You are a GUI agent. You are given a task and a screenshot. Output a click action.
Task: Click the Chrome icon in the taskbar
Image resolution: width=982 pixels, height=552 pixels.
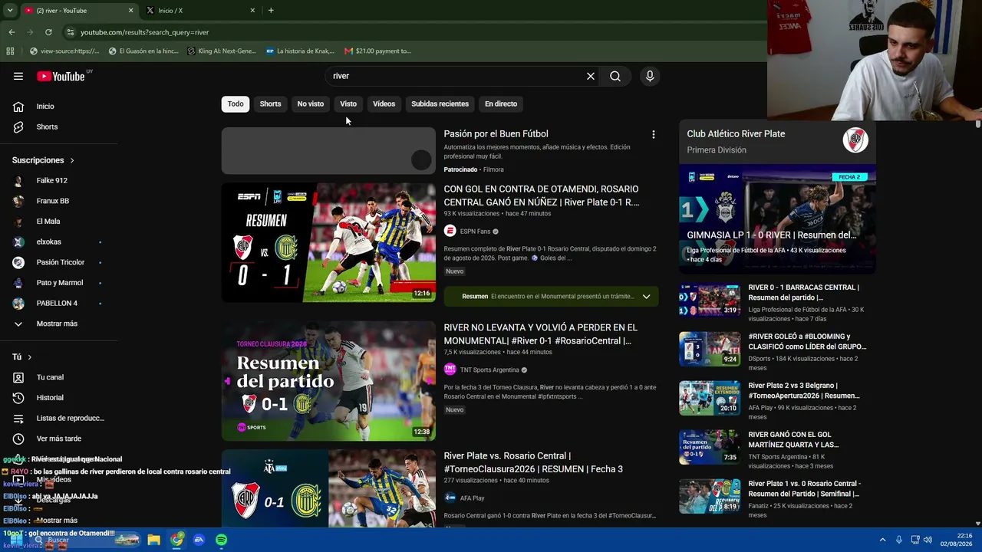pos(177,540)
